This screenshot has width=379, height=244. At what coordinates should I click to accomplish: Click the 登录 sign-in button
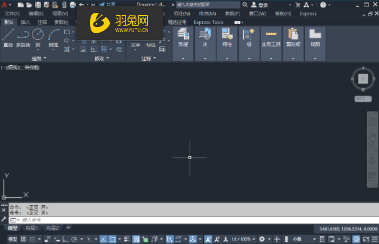260,5
